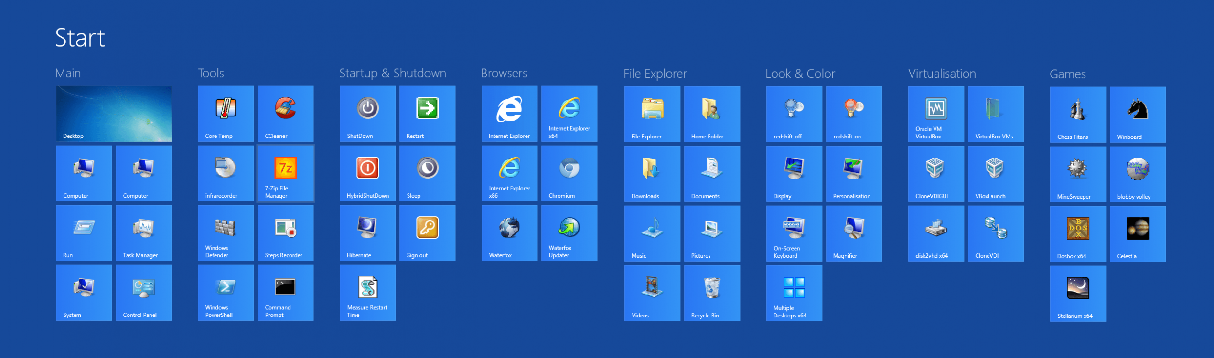This screenshot has height=358, width=1214.
Task: Turn off redshift with redshift-off tile
Action: click(x=794, y=114)
